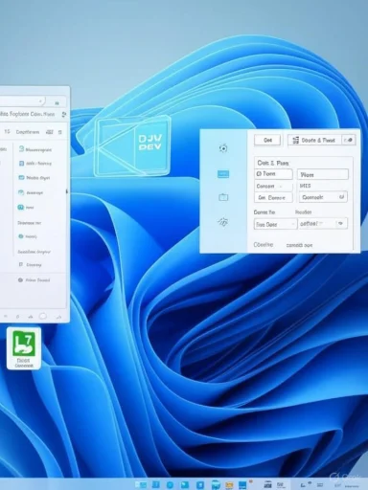Select the first list row with the '3' icon
The height and width of the screenshot is (490, 368).
35,149
